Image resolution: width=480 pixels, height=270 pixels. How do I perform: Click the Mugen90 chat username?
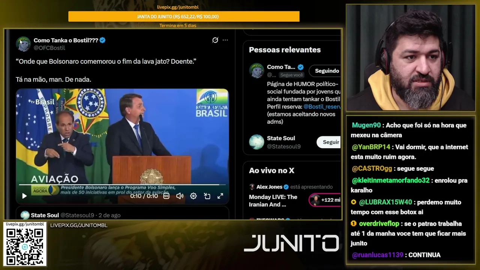click(366, 125)
